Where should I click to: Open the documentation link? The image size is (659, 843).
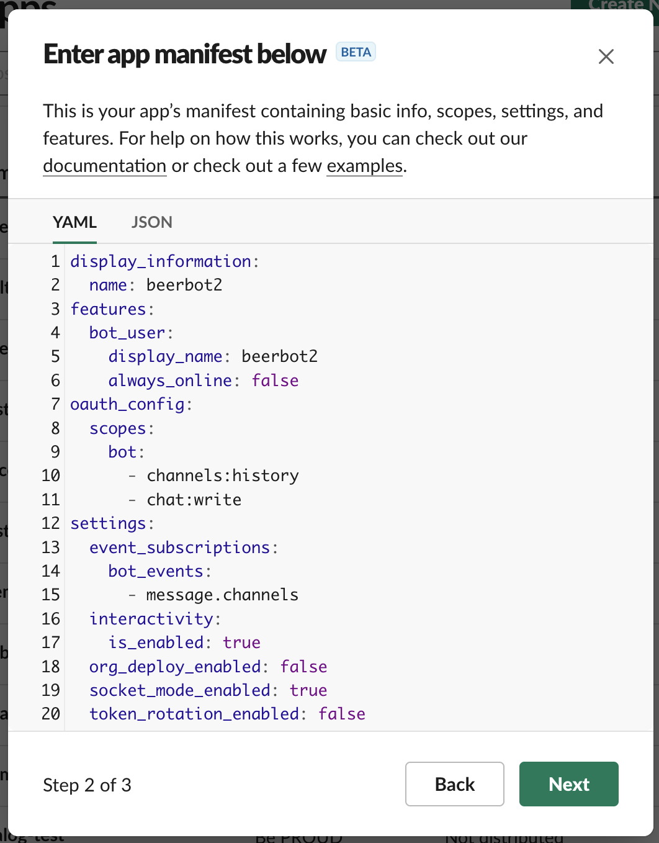[104, 166]
